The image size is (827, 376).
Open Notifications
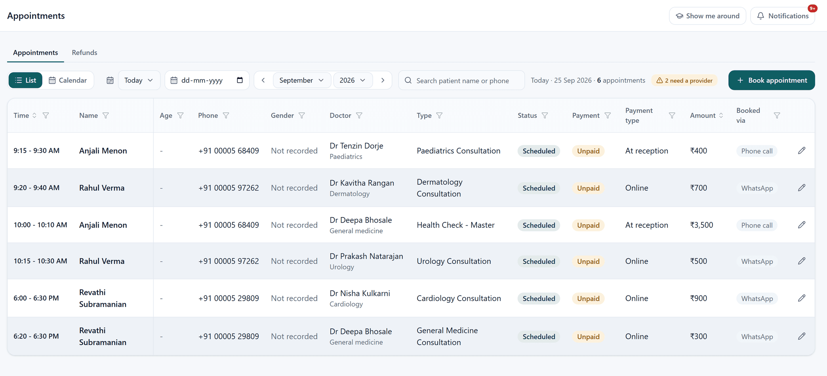[x=783, y=16]
